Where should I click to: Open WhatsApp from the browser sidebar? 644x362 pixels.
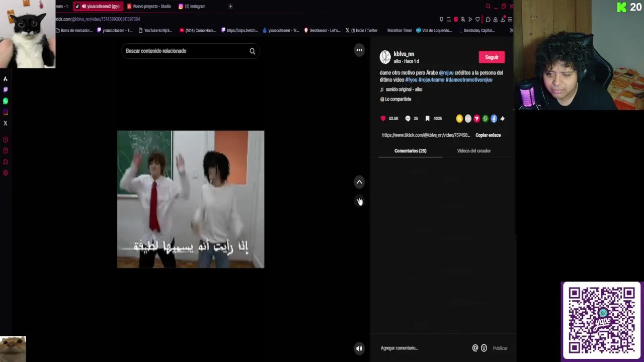[x=6, y=101]
